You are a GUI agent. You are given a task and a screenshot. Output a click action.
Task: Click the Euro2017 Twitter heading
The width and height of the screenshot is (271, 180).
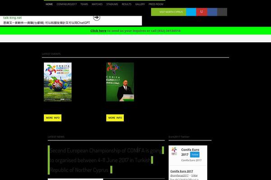(x=179, y=137)
